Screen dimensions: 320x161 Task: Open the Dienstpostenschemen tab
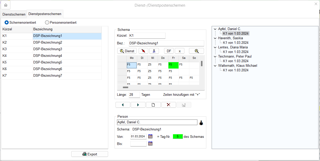pos(45,14)
